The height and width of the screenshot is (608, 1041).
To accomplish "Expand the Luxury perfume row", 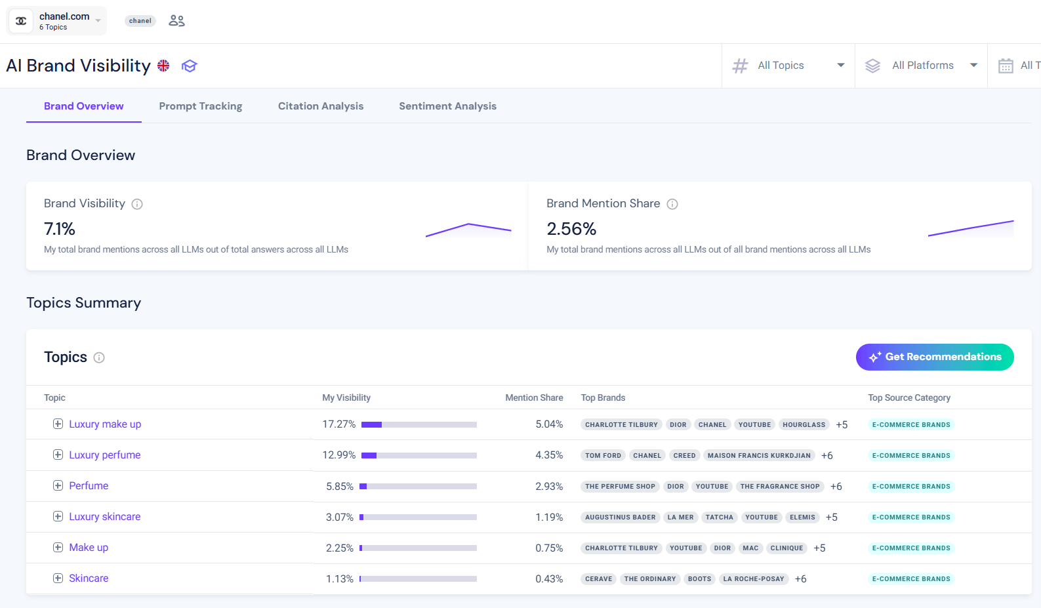I will pos(58,455).
